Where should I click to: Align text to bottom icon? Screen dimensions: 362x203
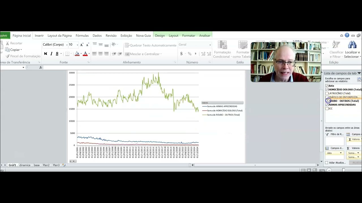107,45
